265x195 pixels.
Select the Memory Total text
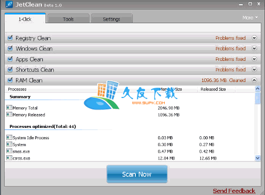(25, 108)
